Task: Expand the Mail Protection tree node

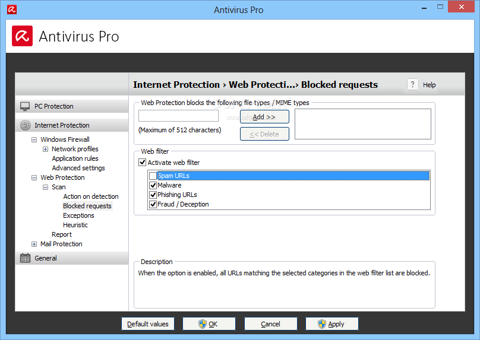Action: pyautogui.click(x=34, y=244)
